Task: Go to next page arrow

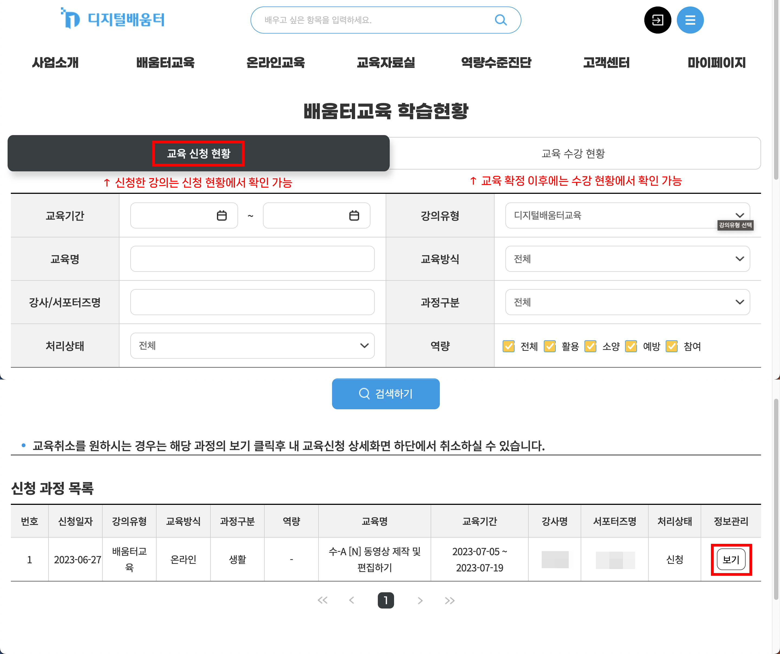Action: point(420,600)
